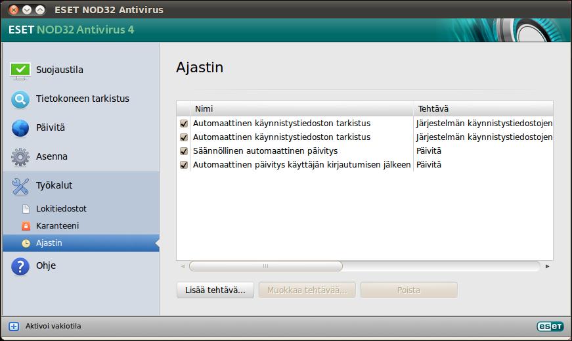Click the Työkalut wrench and screwdriver icon
The width and height of the screenshot is (572, 341).
pos(20,186)
